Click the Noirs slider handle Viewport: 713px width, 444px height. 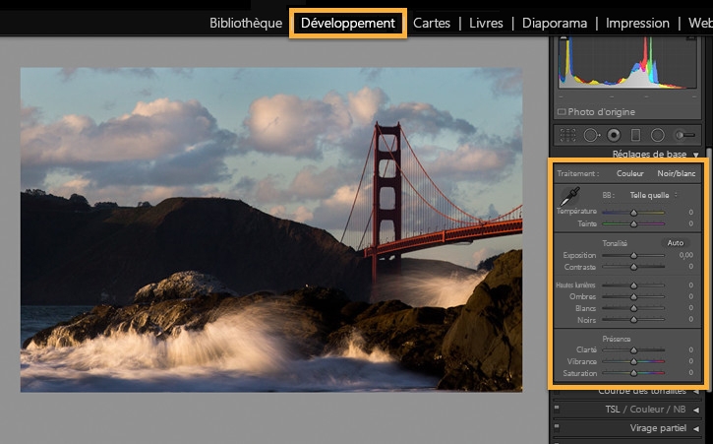(633, 320)
